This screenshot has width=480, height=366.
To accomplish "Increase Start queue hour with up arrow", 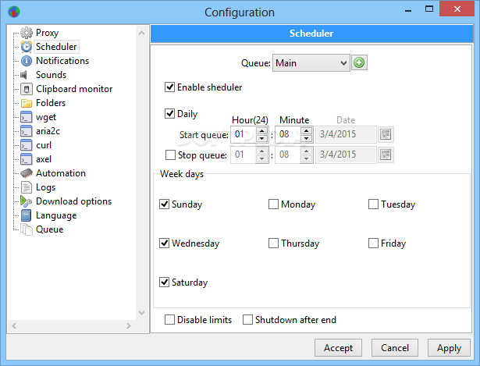I will point(261,131).
